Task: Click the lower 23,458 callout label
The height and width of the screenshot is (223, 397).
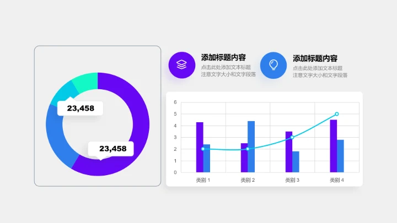Action: point(112,148)
